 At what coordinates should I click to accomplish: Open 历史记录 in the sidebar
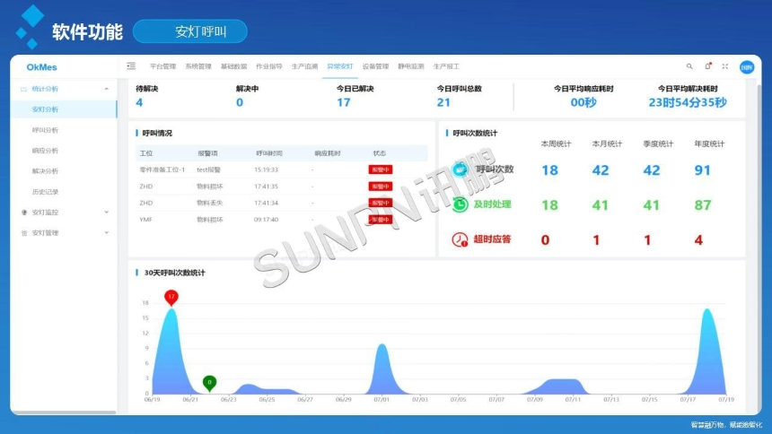pyautogui.click(x=45, y=192)
